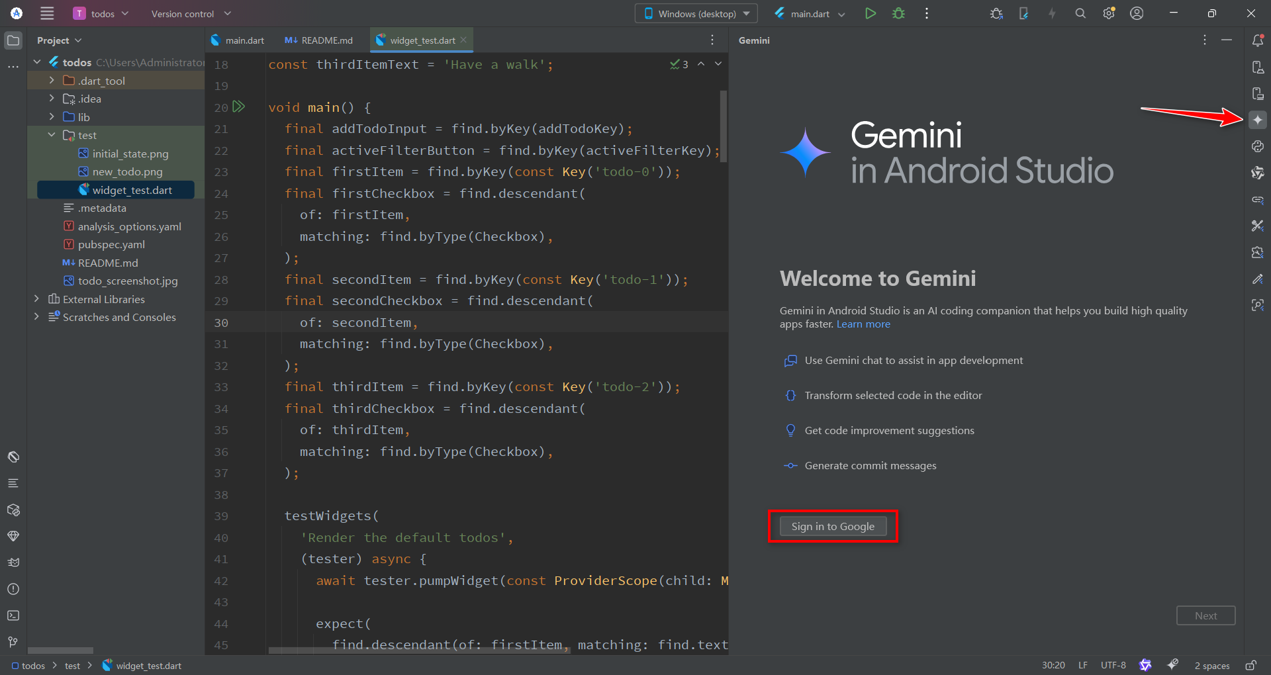Open Problems tool window icon
Image resolution: width=1271 pixels, height=675 pixels.
(13, 589)
